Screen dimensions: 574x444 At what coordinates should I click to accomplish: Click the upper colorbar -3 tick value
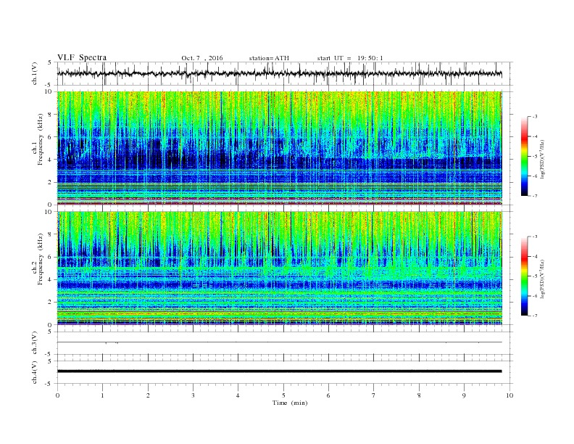[x=535, y=117]
